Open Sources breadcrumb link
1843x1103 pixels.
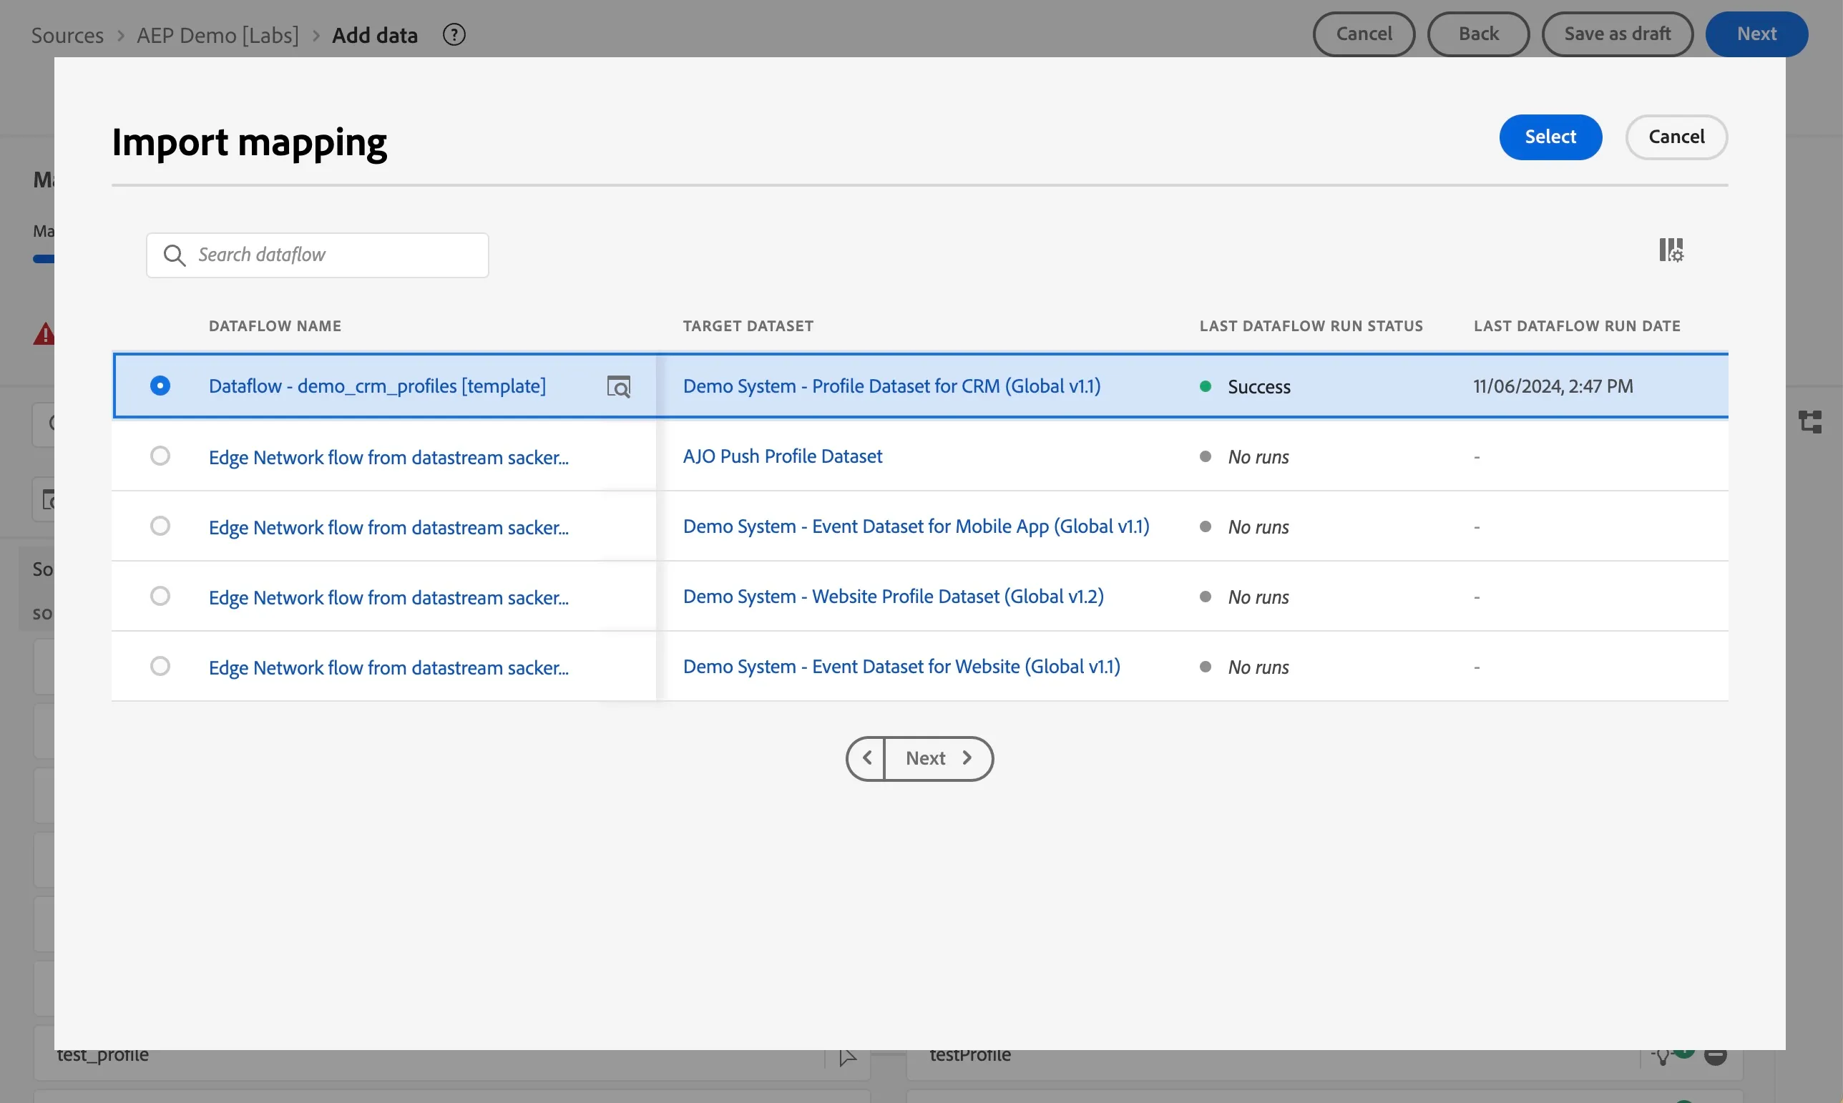tap(68, 35)
